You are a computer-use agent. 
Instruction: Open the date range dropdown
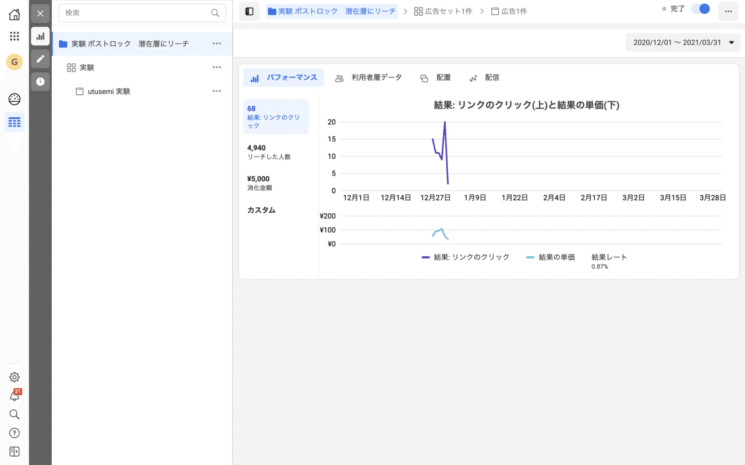tap(682, 42)
